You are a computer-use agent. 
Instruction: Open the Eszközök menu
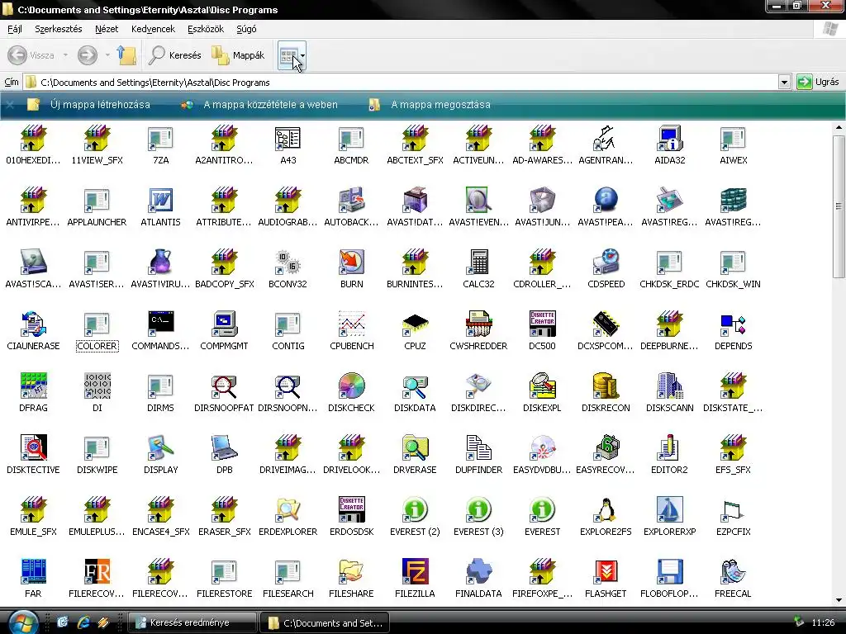click(x=206, y=29)
